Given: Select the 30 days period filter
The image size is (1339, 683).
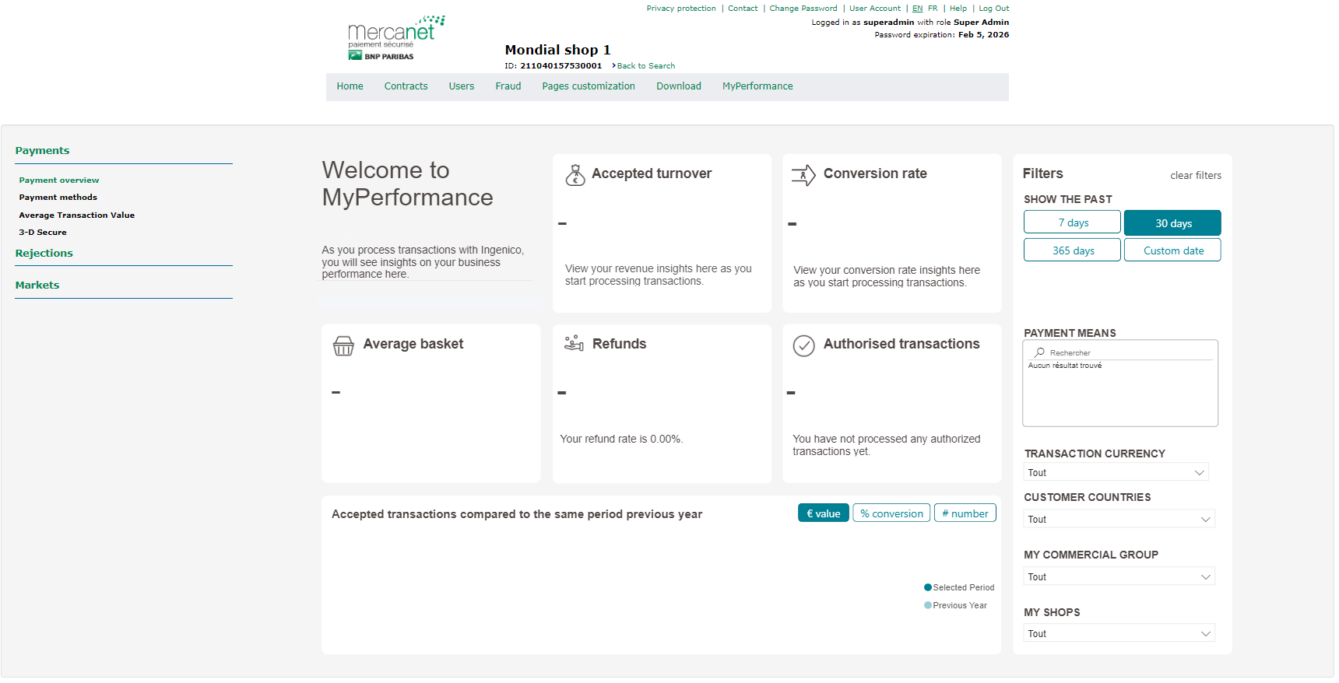Looking at the screenshot, I should (x=1172, y=223).
